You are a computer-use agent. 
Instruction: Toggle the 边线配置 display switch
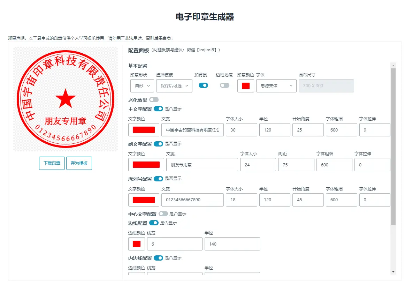pyautogui.click(x=154, y=223)
